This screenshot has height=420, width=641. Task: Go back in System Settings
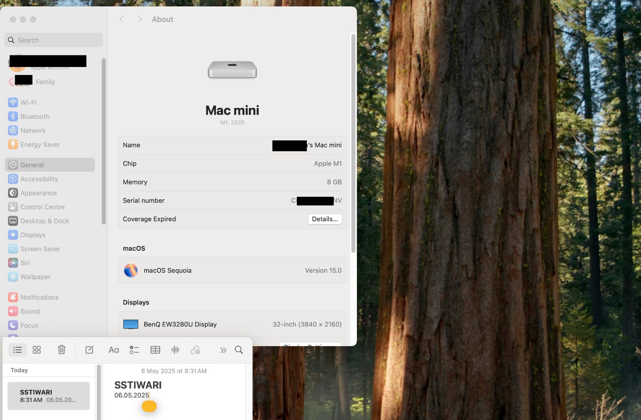point(122,19)
